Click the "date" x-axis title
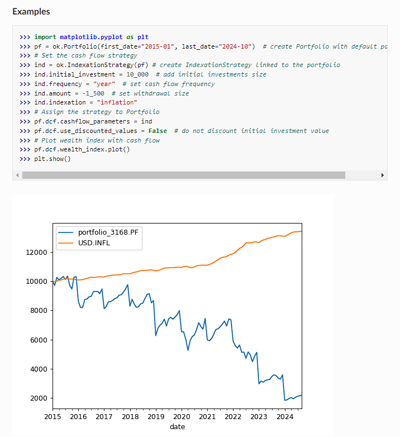The width and height of the screenshot is (400, 437). (x=177, y=426)
